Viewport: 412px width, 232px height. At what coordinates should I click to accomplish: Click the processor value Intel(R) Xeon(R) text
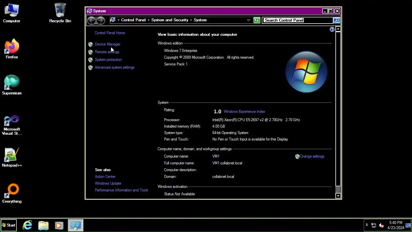point(256,120)
